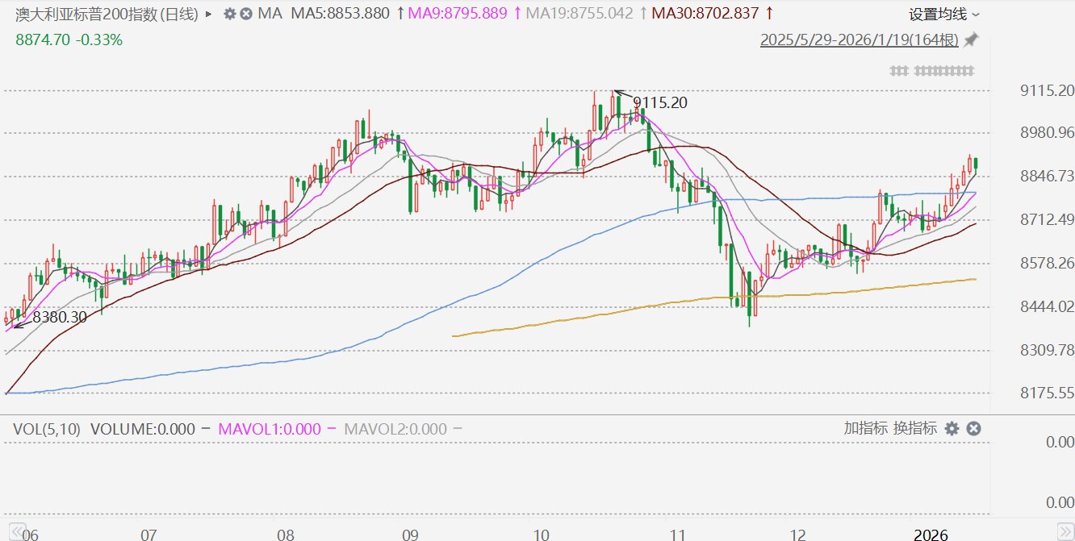Open MA indicator settings gear
The height and width of the screenshot is (541, 1075).
tap(230, 14)
